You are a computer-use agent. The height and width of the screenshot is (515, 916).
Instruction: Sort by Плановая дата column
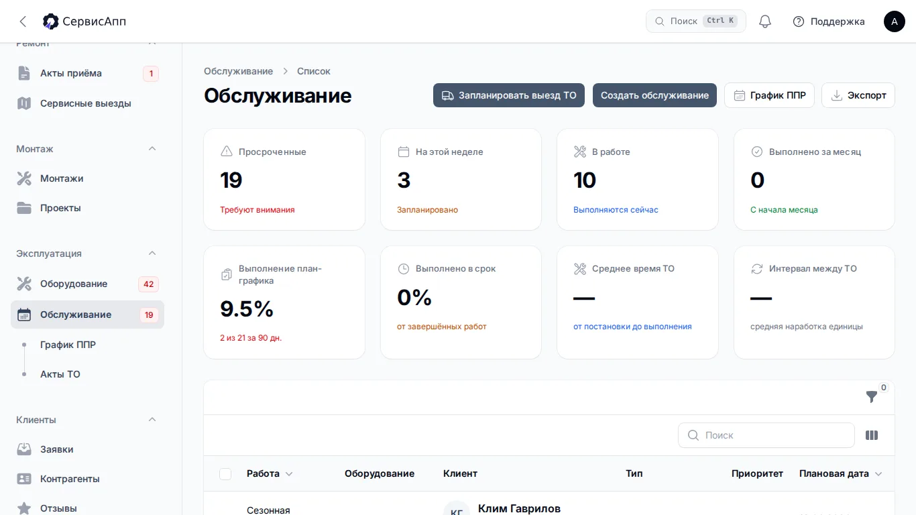(x=841, y=473)
